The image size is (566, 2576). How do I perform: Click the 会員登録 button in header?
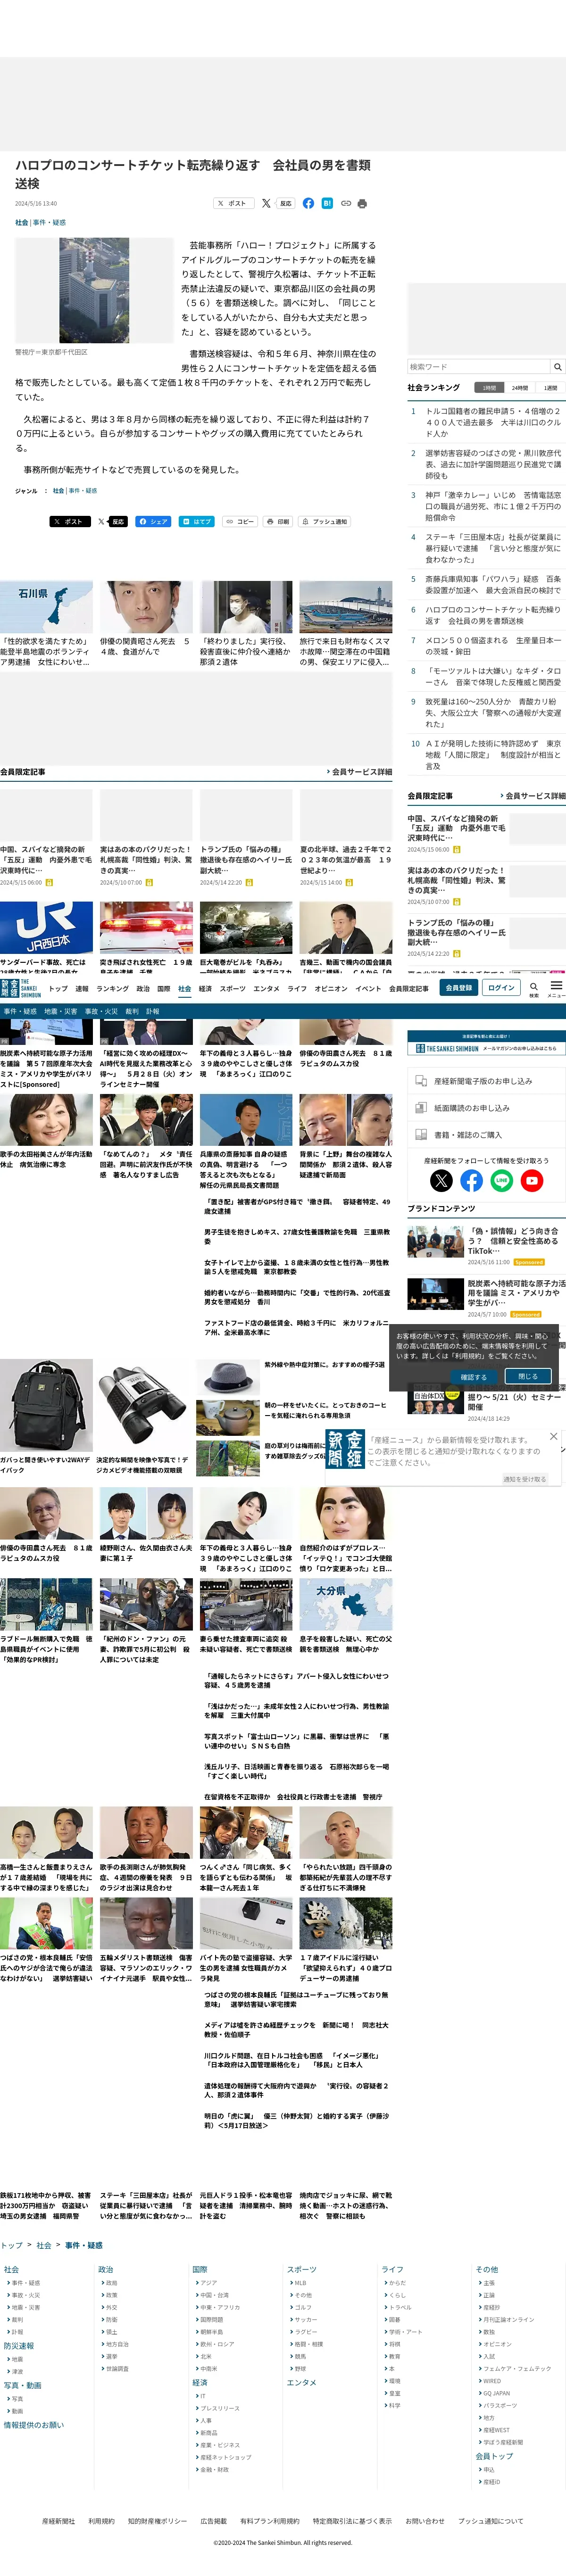[458, 988]
